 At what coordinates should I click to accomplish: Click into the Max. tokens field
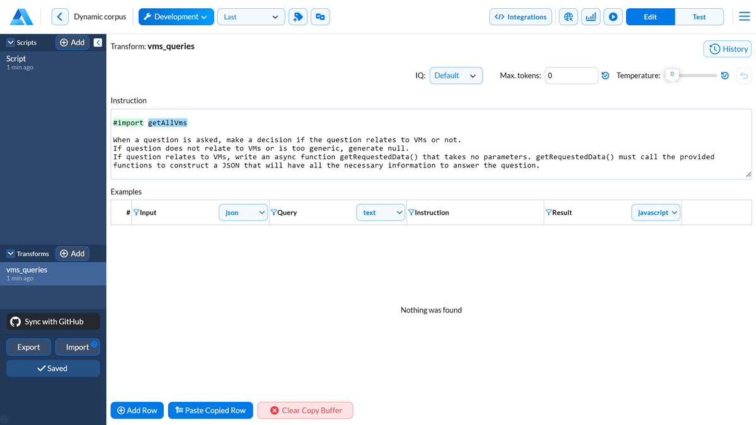click(571, 76)
